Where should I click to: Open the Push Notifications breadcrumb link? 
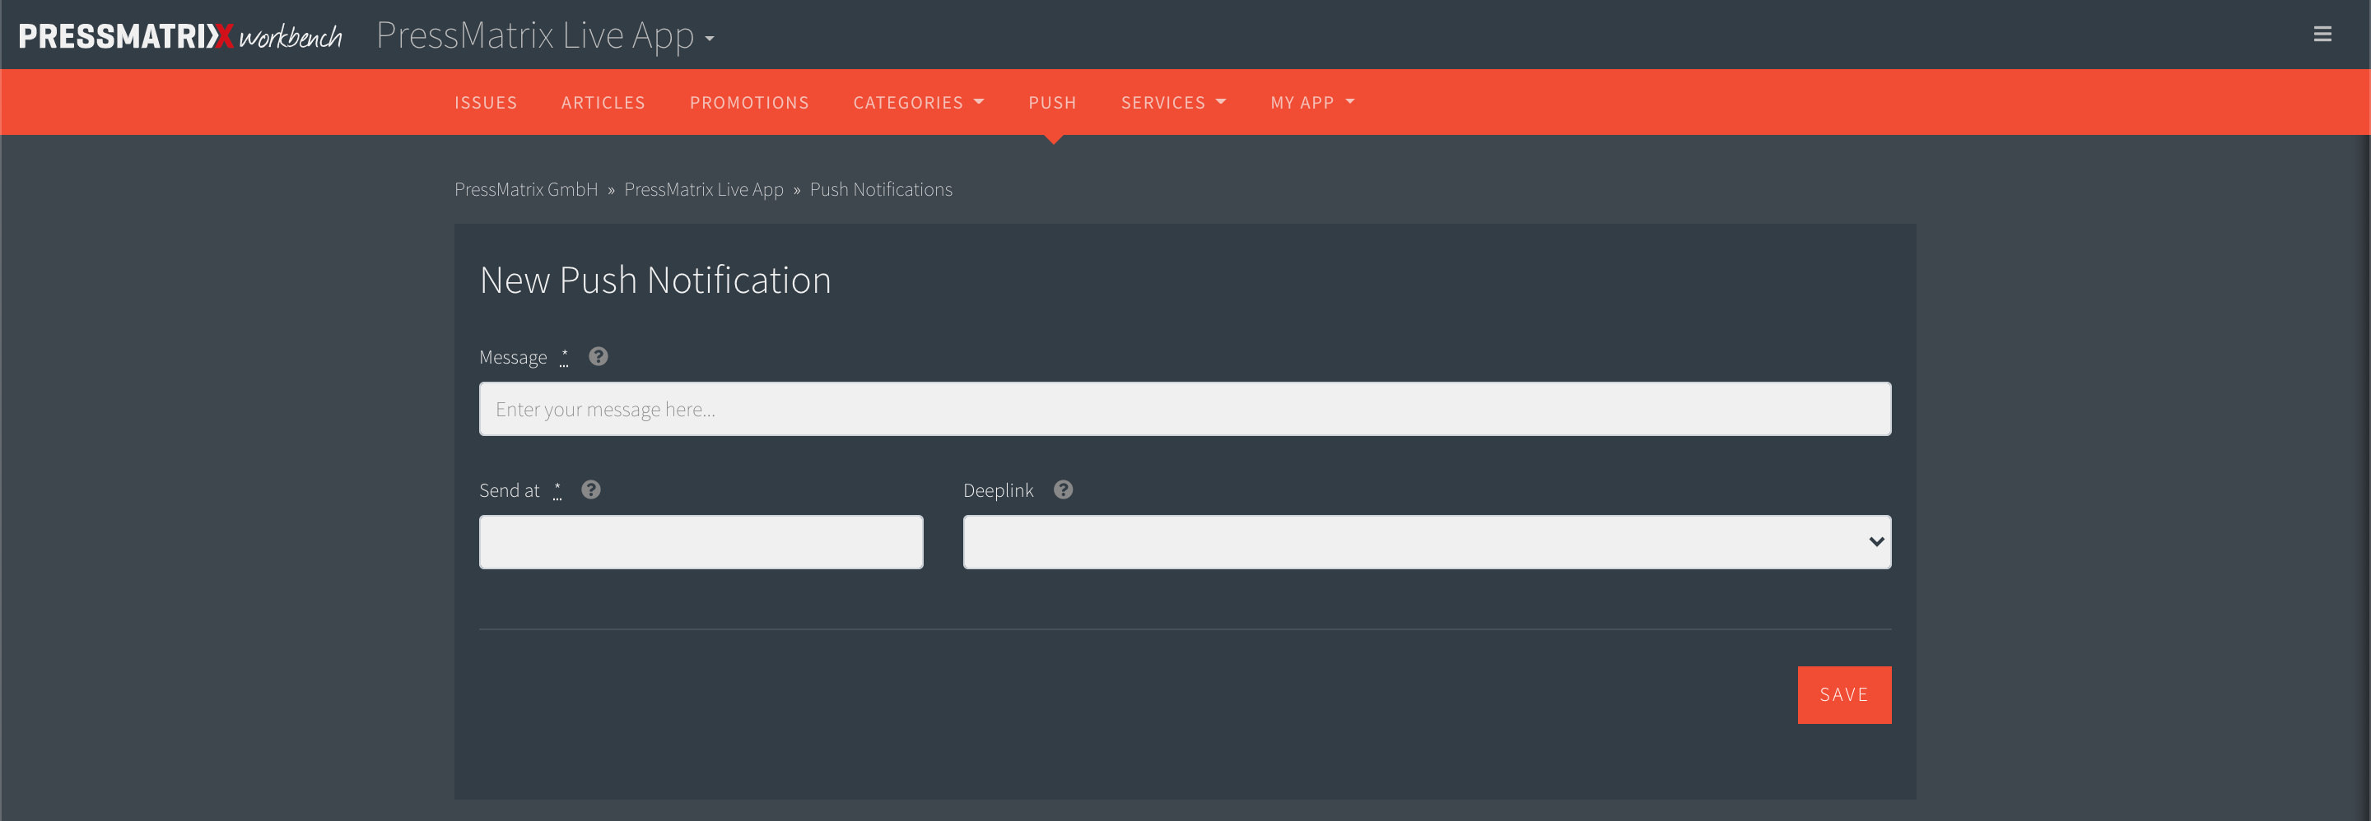881,189
